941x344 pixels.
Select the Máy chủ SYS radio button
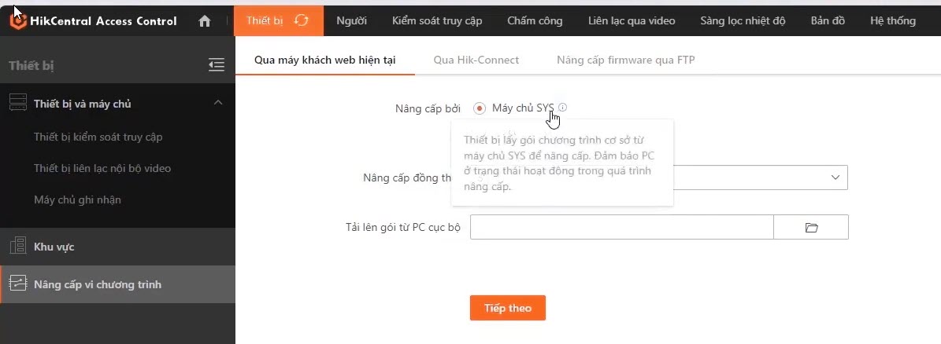[480, 108]
